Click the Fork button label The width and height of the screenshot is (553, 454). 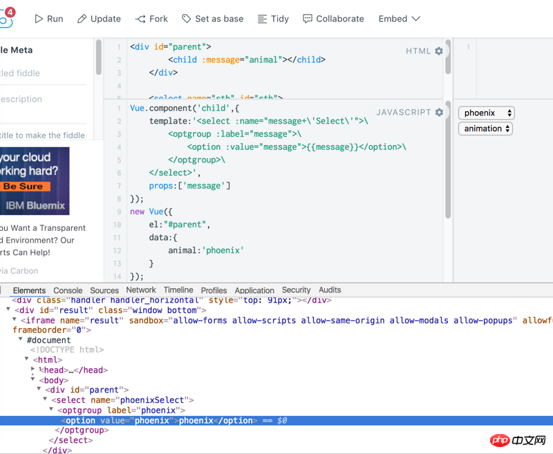[x=158, y=19]
